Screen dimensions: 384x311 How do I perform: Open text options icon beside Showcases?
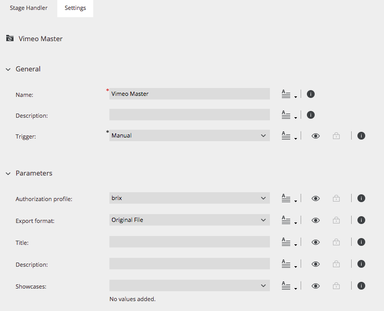click(289, 286)
